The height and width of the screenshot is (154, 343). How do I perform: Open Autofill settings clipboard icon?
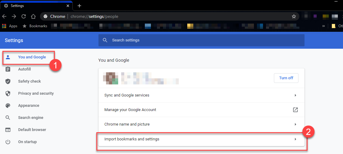(x=8, y=69)
